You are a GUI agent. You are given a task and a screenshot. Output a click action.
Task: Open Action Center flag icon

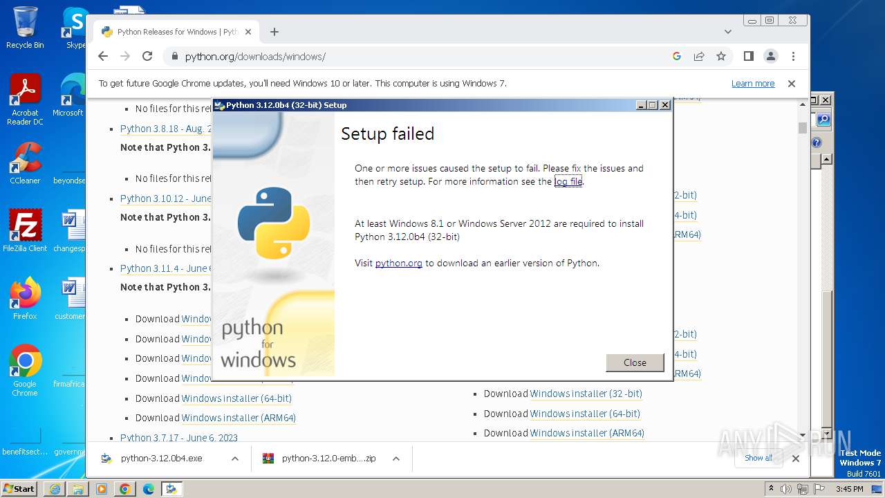click(819, 489)
